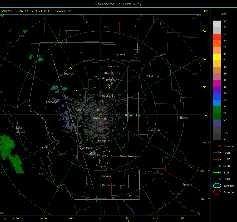Screen dimensions: 237x222
Task: Click the blue-green storm cell left of Calgary
Action: [92, 154]
